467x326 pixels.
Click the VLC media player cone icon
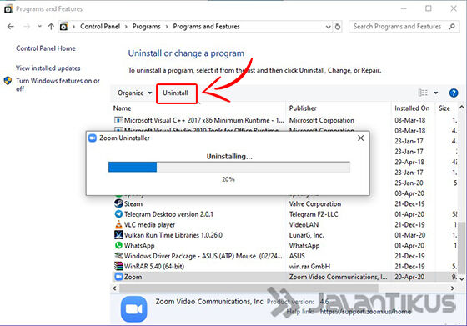[118, 224]
